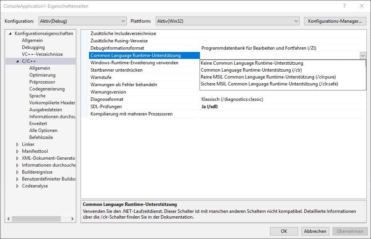This screenshot has height=239, width=371.
Task: Expand the Buildereignisse tree node
Action: pos(17,172)
